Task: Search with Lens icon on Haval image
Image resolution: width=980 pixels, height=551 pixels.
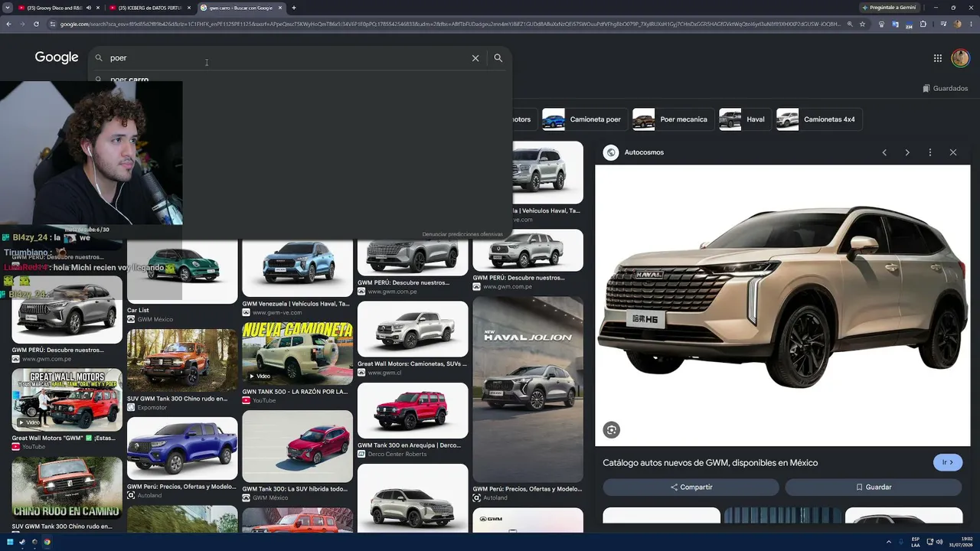Action: pyautogui.click(x=611, y=430)
